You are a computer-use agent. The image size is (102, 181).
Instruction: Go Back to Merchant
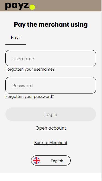(x=51, y=143)
